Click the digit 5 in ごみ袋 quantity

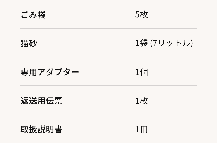coord(137,15)
